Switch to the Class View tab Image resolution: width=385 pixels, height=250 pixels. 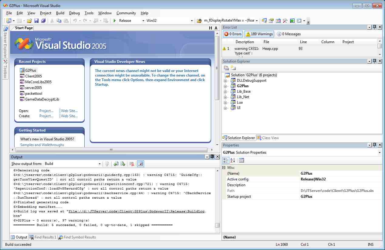click(x=268, y=138)
